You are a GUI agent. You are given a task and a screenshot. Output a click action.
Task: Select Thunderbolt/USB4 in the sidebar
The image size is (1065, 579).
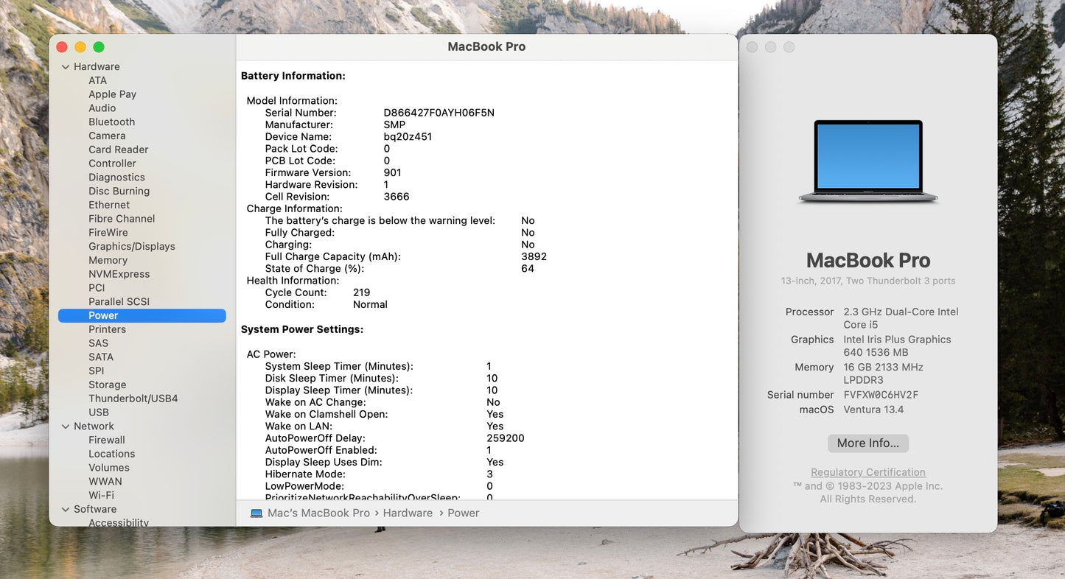coord(133,399)
